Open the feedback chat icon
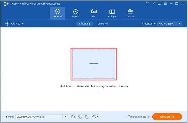 click(159, 3)
